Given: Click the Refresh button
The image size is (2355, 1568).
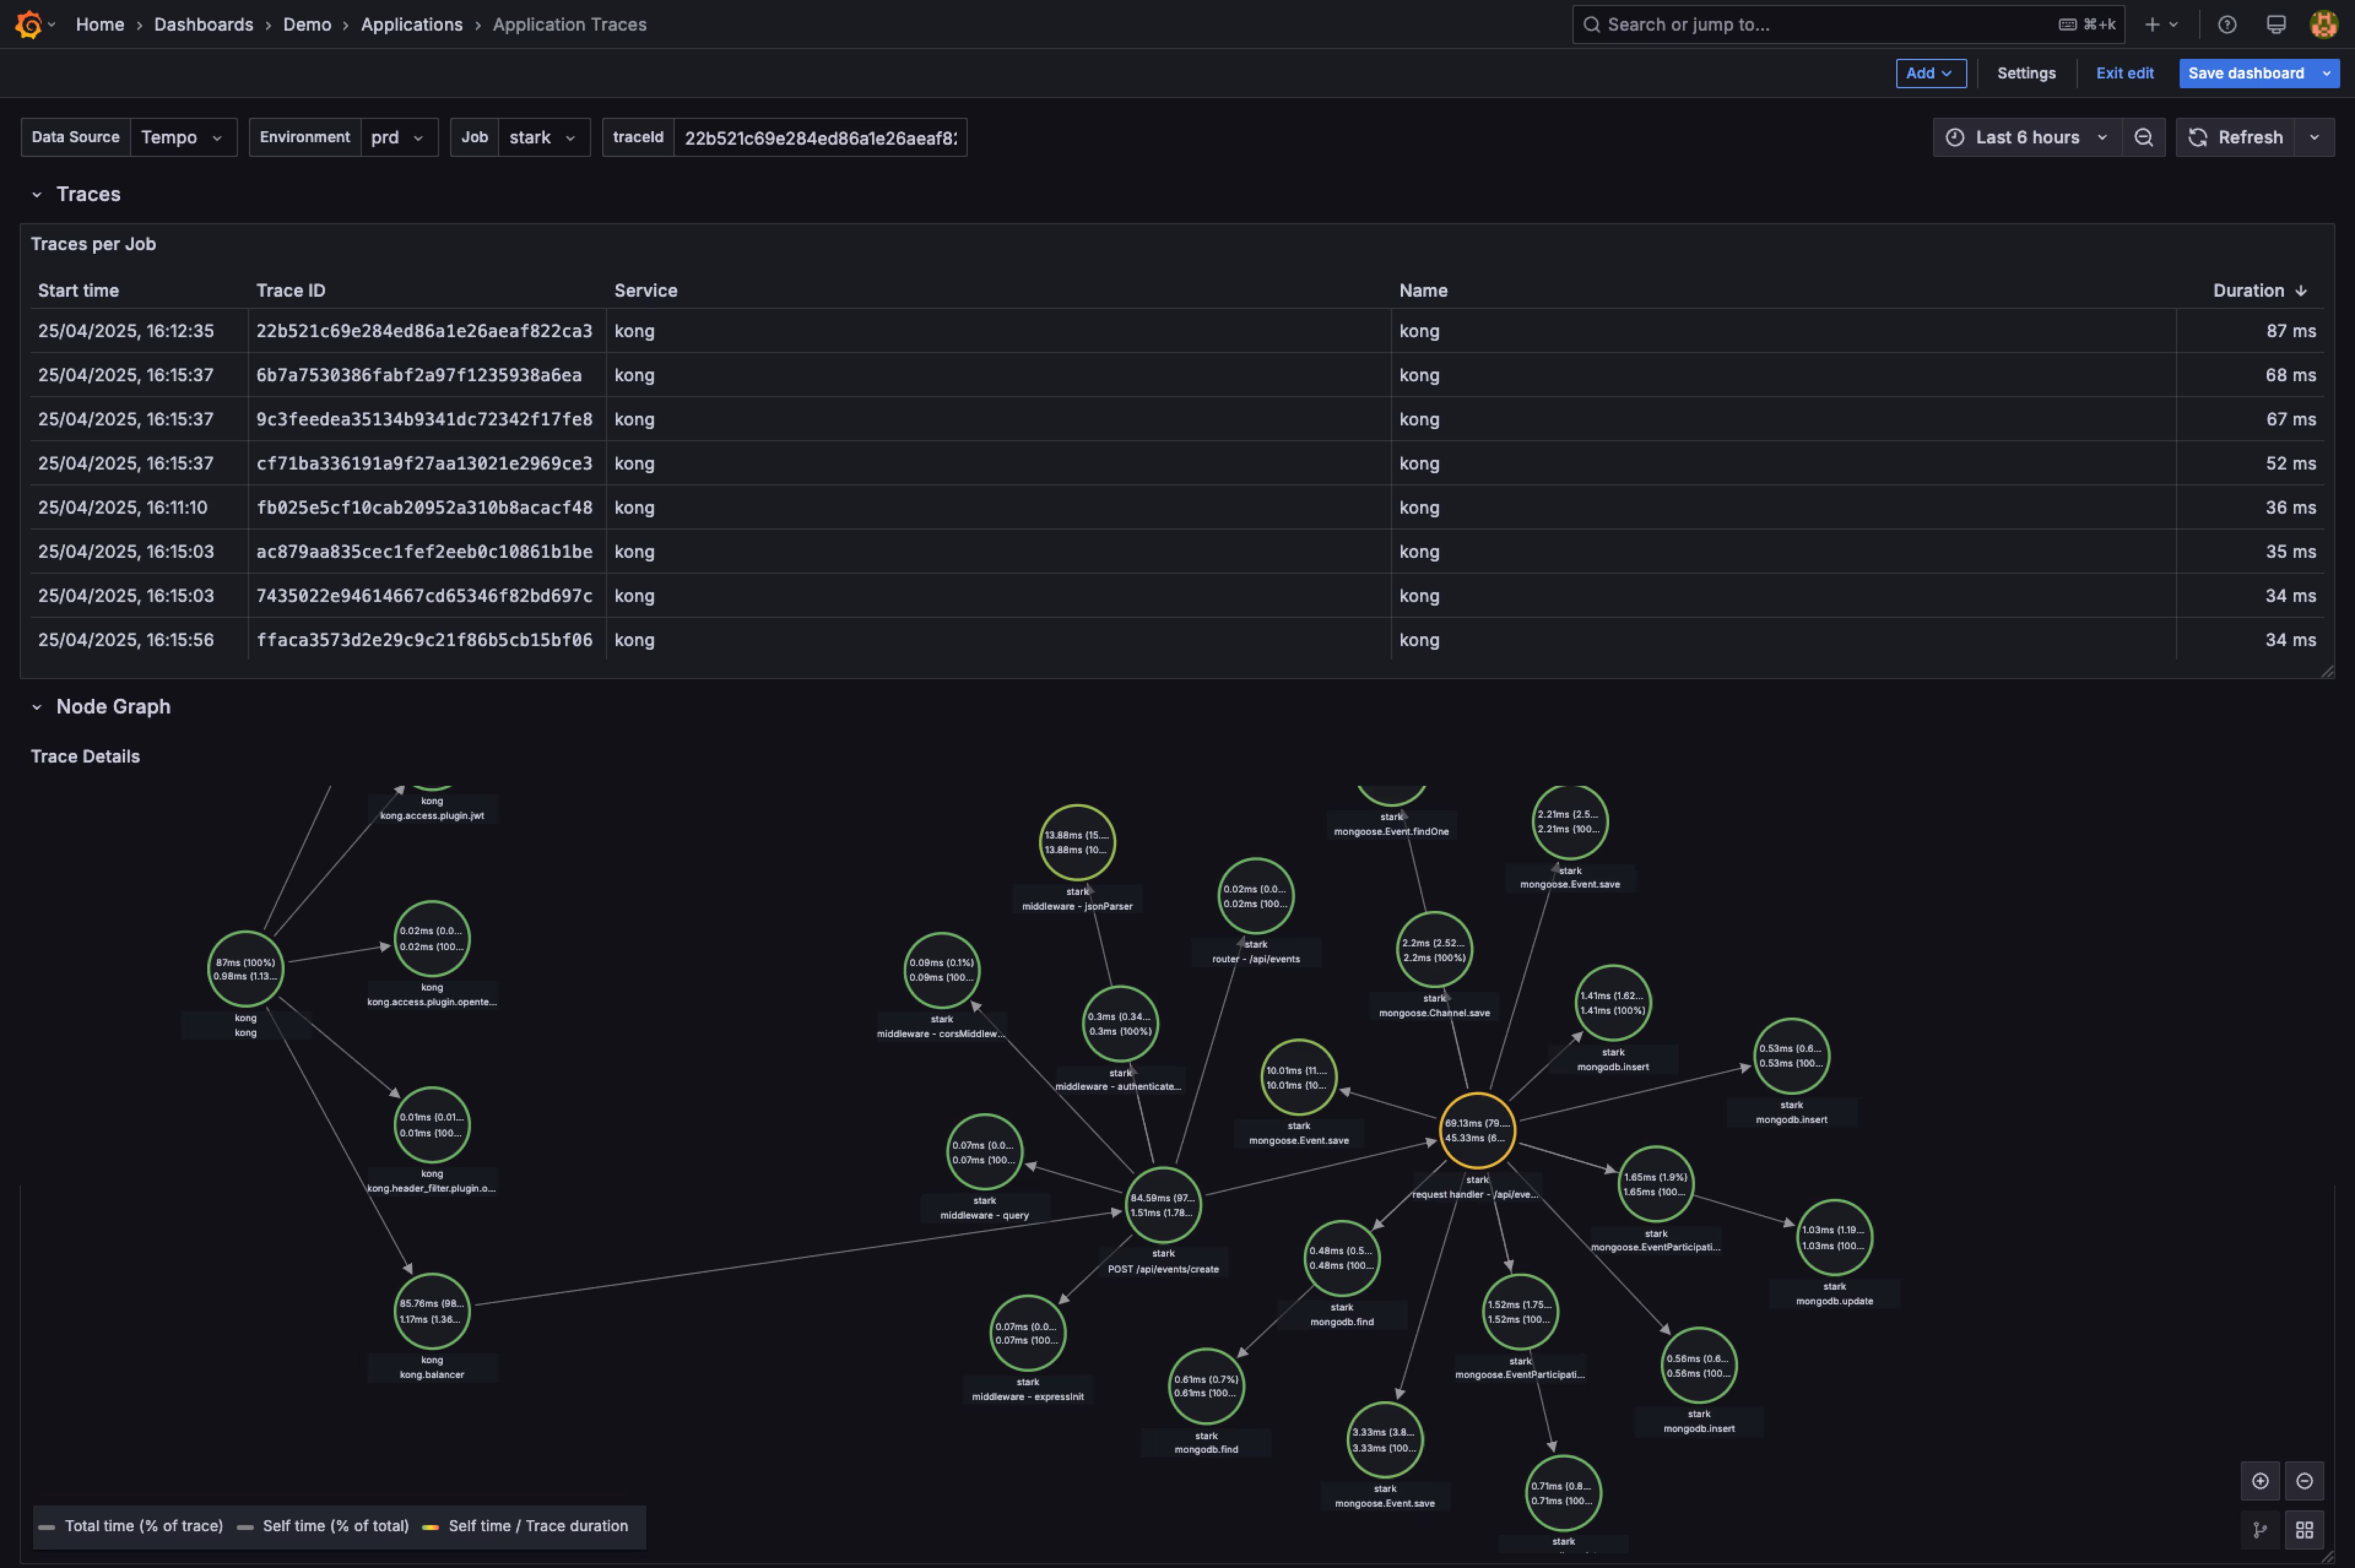Looking at the screenshot, I should (x=2235, y=137).
